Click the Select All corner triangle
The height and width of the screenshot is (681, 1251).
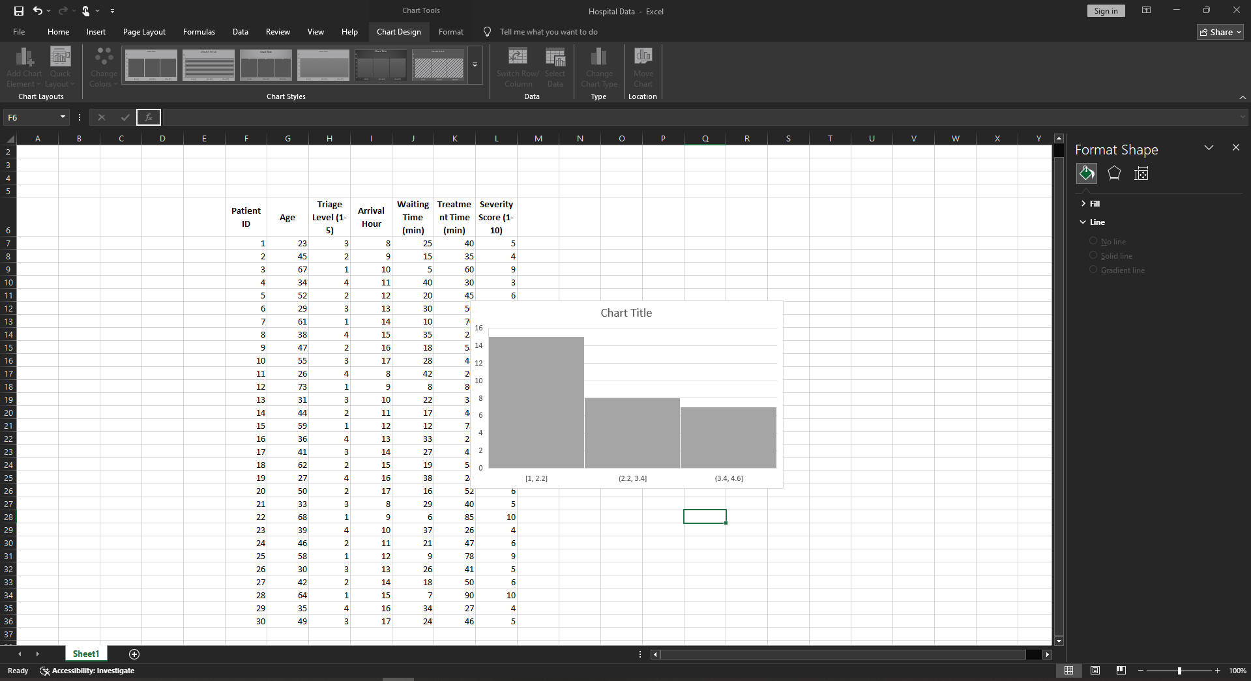click(x=9, y=138)
